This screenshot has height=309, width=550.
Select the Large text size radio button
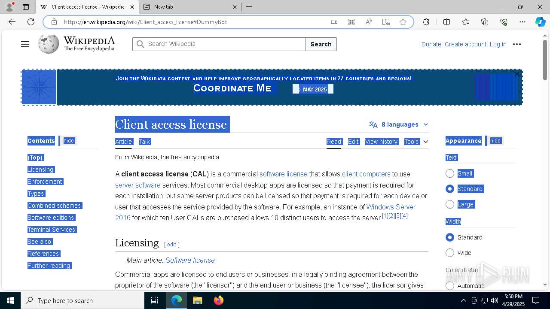pyautogui.click(x=450, y=204)
